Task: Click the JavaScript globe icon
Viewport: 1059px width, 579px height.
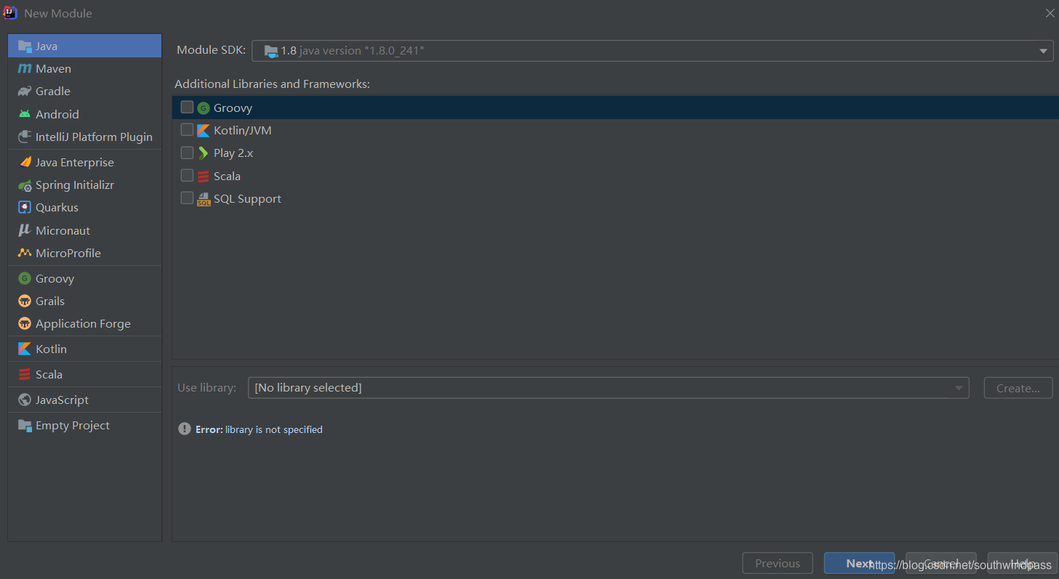Action: point(25,400)
